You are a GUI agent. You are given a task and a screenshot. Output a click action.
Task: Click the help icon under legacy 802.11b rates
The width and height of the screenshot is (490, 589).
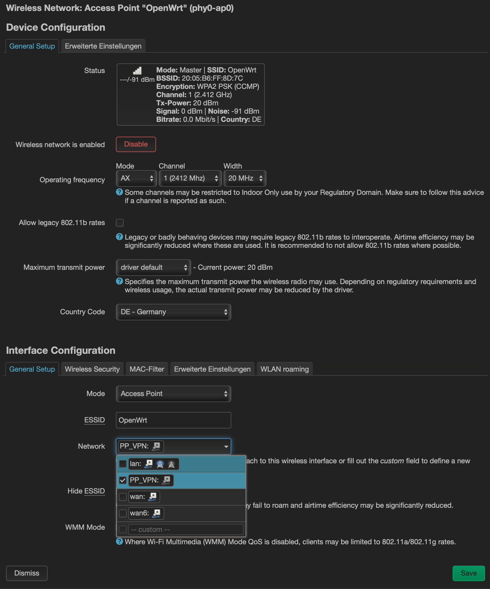(119, 237)
